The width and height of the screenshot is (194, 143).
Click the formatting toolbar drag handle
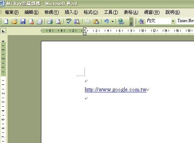tap(136, 21)
